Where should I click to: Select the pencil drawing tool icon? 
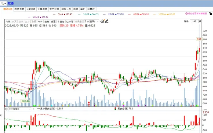click(106, 21)
